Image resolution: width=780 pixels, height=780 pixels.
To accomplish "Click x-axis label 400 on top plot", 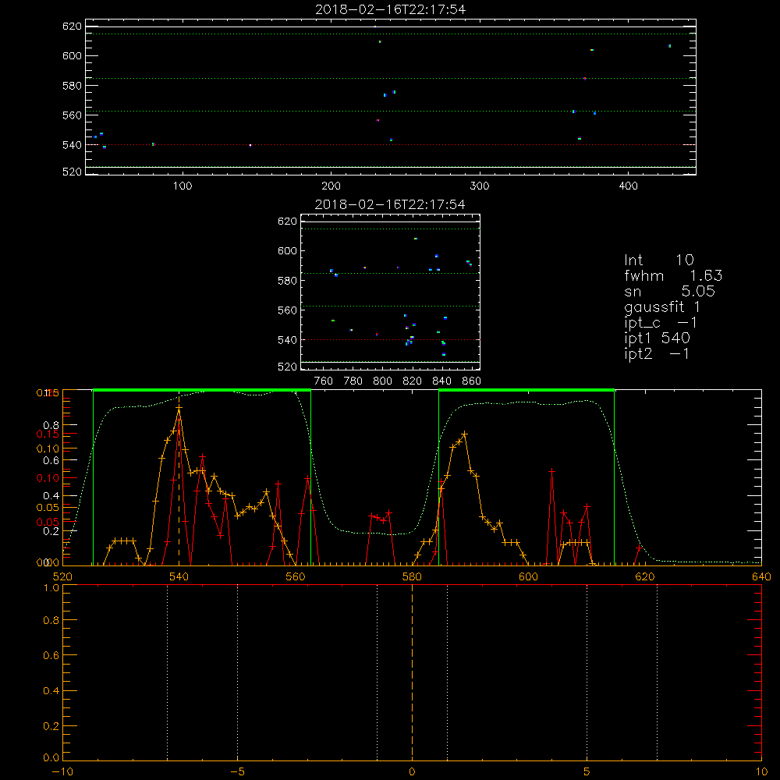I will coord(628,186).
